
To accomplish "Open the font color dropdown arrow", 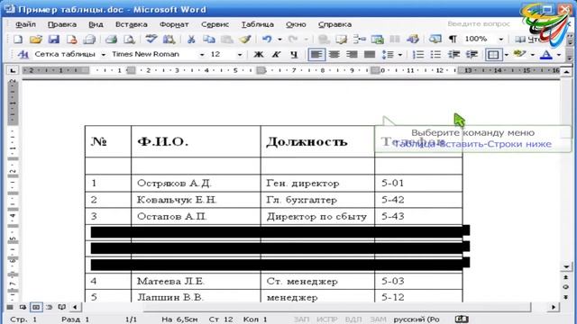I will click(x=559, y=55).
